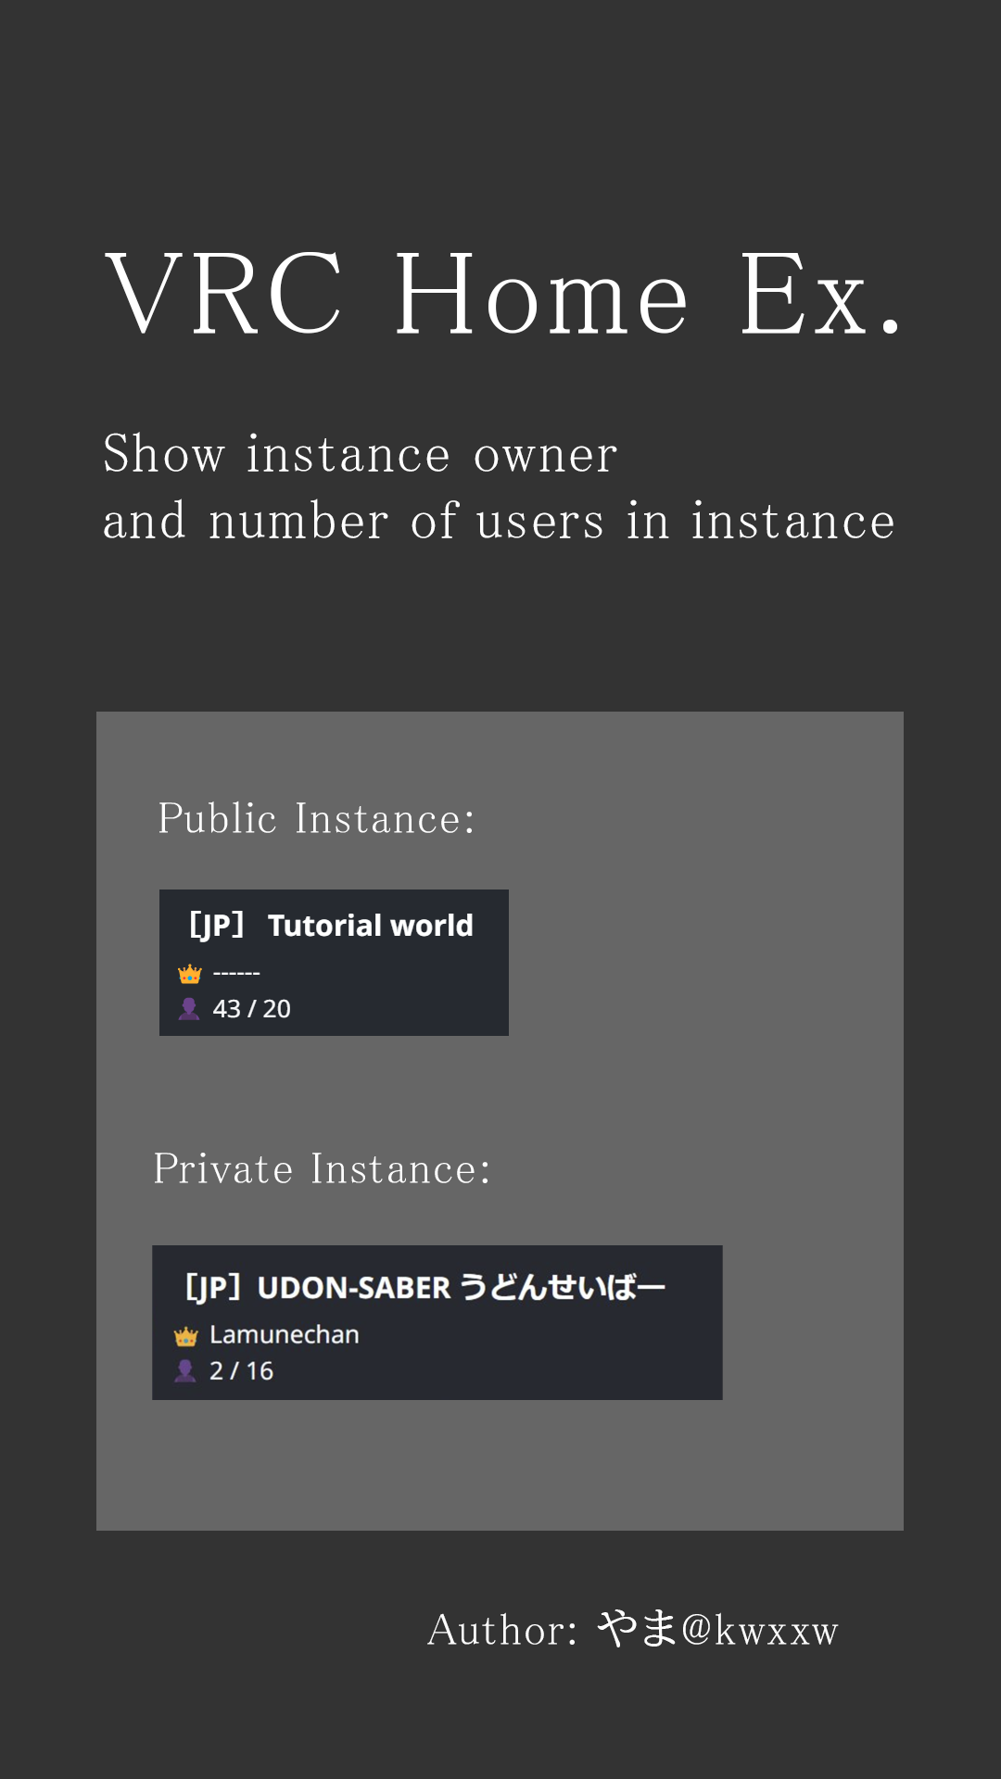Click the [JP] tag before Tutorial world
This screenshot has height=1779, width=1001.
pos(216,926)
